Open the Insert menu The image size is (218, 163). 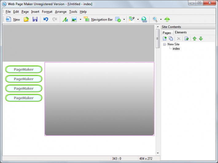pos(35,12)
